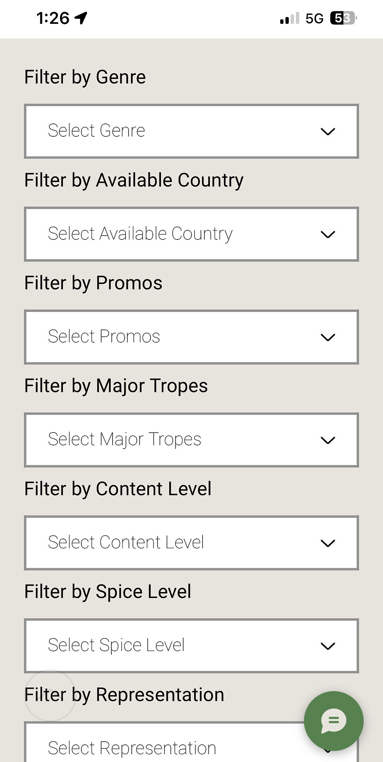Tap the cellular signal bars icon
Screen dimensions: 383x762
pyautogui.click(x=290, y=18)
